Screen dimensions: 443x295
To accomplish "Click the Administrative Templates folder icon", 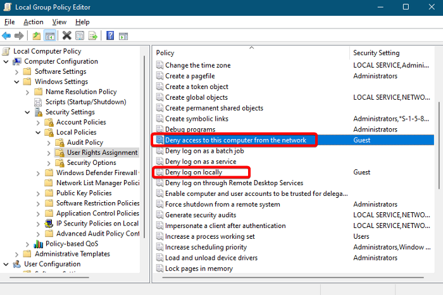I will [x=27, y=254].
